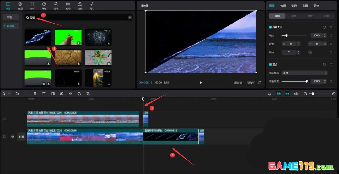Open the 特效 effects panel icon
The height and width of the screenshot is (174, 339).
56,5
